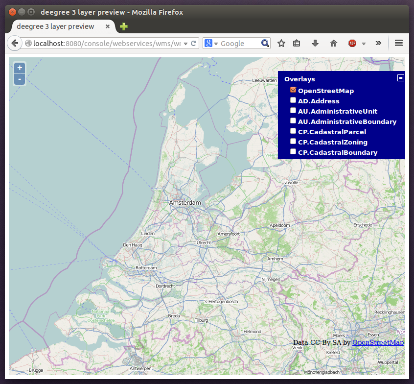Enable the CP.CadastralParcel overlay
Screen dimensions: 414x384
click(x=293, y=131)
